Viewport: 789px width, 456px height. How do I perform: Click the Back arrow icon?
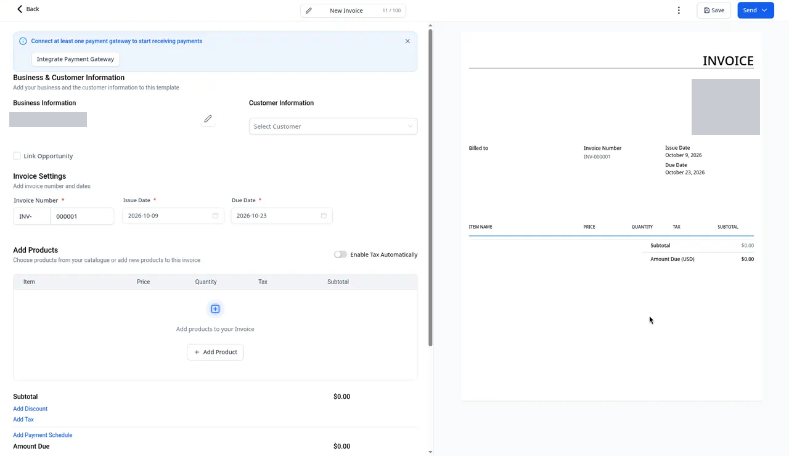pos(20,9)
